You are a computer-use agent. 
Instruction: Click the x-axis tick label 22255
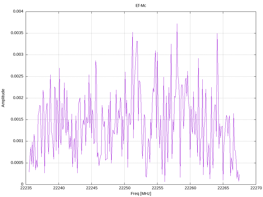point(157,188)
